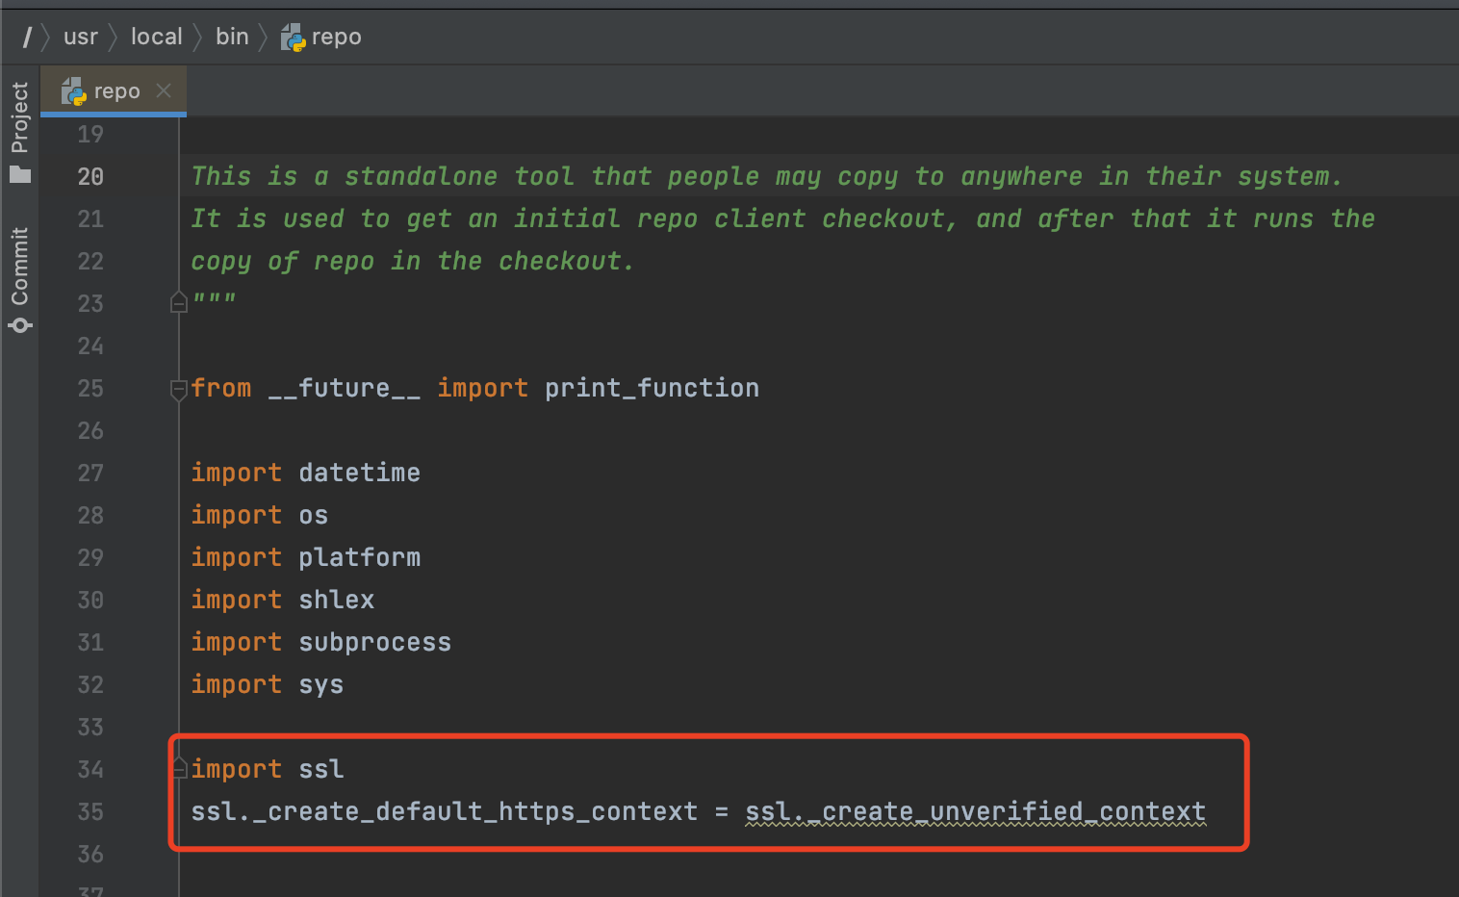1459x897 pixels.
Task: Click the underlined 'ssl._create_unverified_context' text
Action: tap(975, 812)
